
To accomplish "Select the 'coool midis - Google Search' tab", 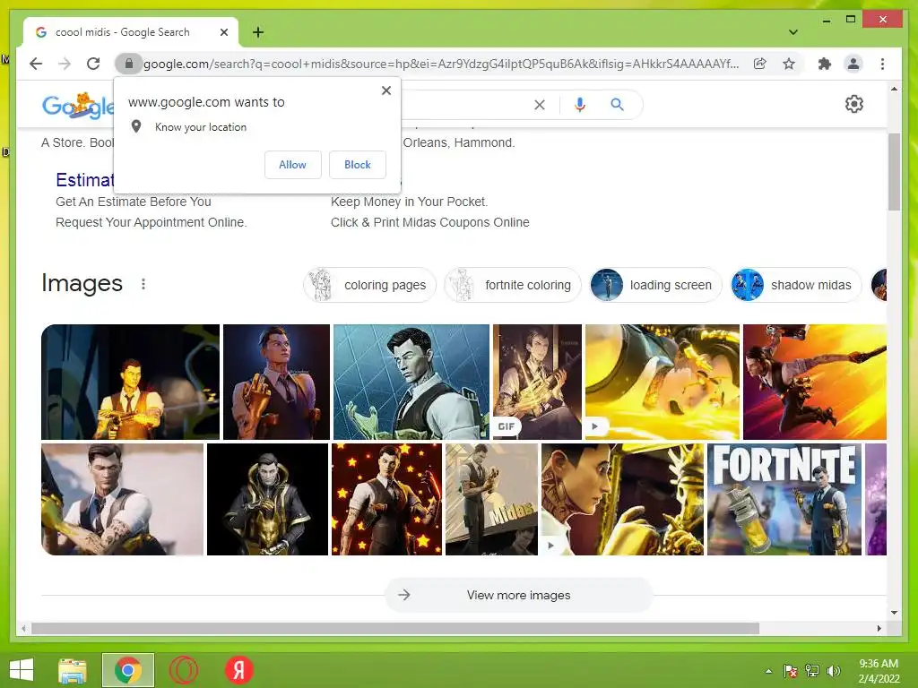I will pos(131,32).
